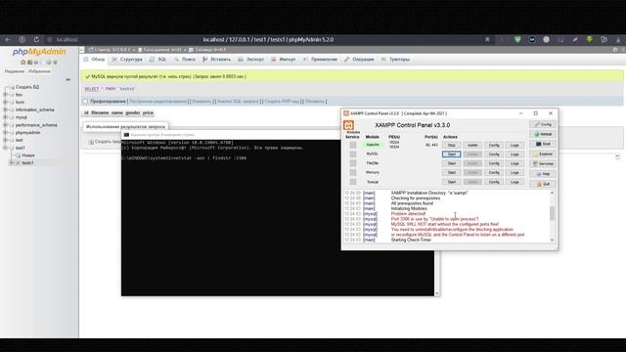The width and height of the screenshot is (626, 352).
Task: Toggle MySQL service checkbox in XAMPP
Action: pyautogui.click(x=353, y=154)
